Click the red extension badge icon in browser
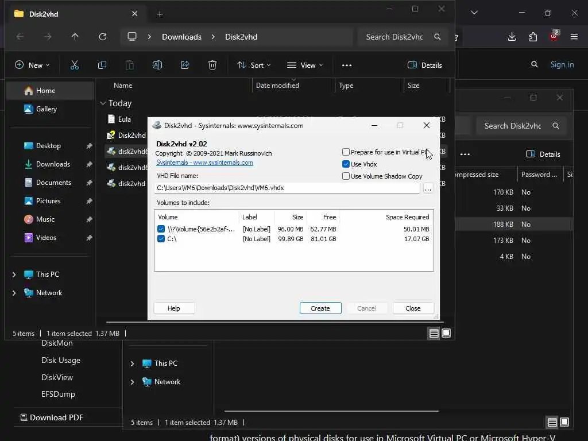The width and height of the screenshot is (588, 441). [x=554, y=36]
